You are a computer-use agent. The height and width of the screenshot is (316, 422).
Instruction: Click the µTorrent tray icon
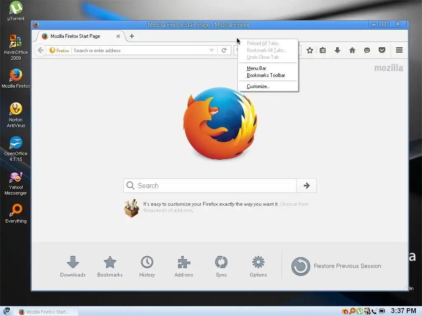[359, 311]
